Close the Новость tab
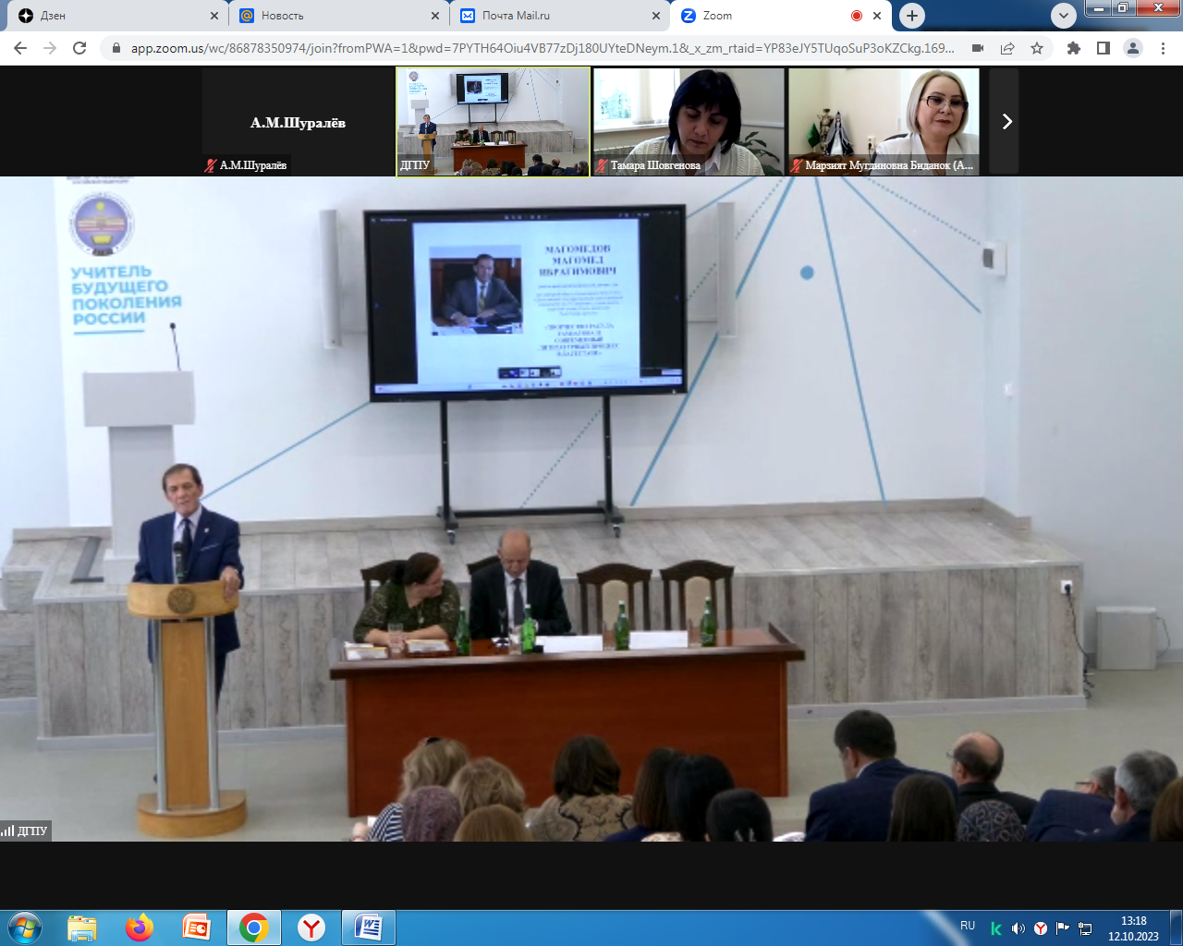Screen dimensions: 1183x946 435,16
